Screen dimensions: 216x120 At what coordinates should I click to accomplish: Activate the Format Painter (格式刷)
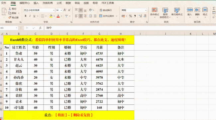[13, 18]
